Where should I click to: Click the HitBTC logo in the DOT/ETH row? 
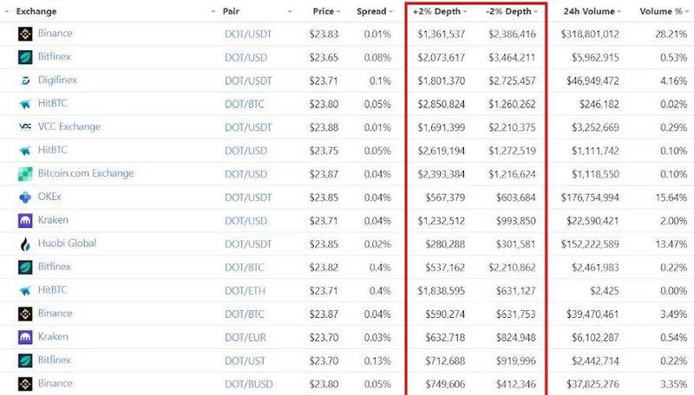click(25, 291)
